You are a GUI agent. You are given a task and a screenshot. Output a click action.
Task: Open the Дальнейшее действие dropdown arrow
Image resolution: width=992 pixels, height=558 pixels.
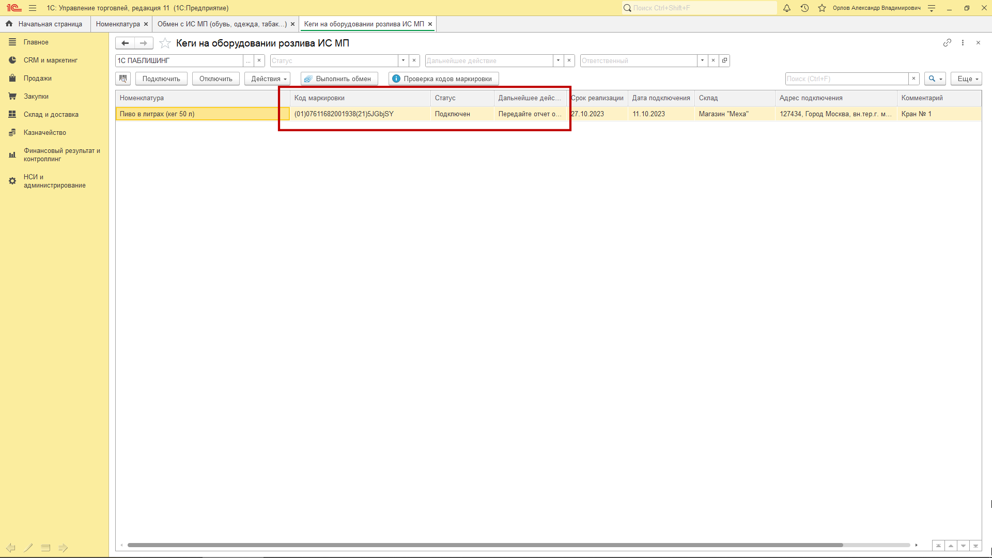click(x=558, y=60)
